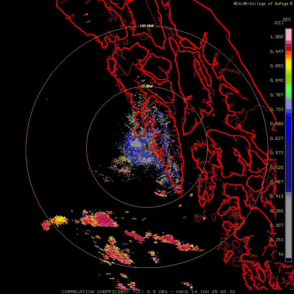Viewport: 294px width, 294px height.
Task: Click the CORRELATION COEFFICIENT title in the caption
Action: 95,292
